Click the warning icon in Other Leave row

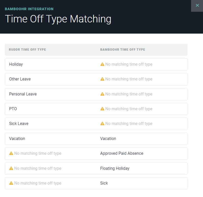point(102,79)
